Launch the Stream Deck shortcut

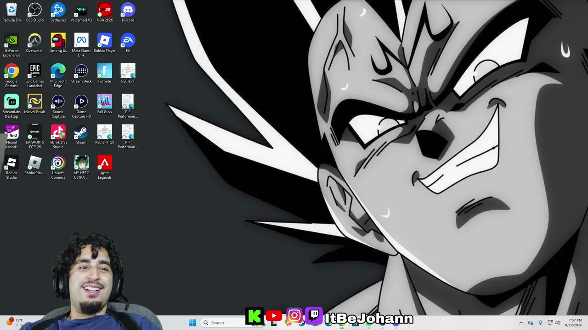coord(81,73)
